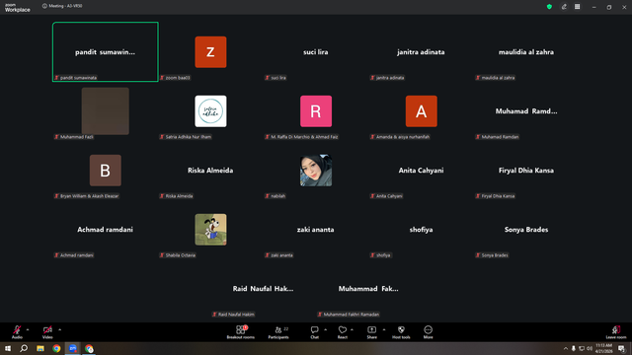The width and height of the screenshot is (632, 355).
Task: Select the brown B avatar of Bryan William
Action: [x=106, y=171]
